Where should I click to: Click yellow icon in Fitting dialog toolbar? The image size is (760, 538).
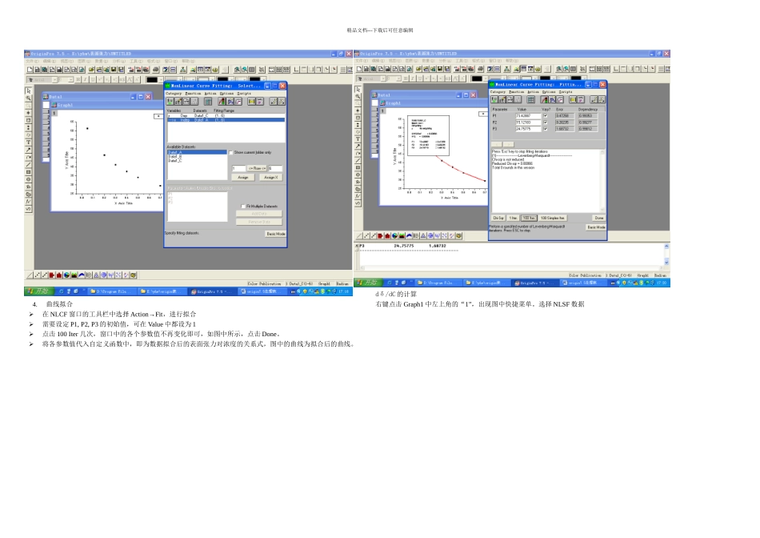[573, 99]
